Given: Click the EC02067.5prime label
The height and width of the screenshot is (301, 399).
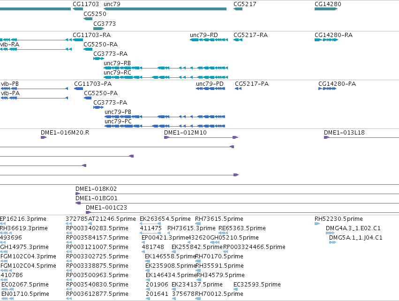Looking at the screenshot, I should [x=25, y=285].
